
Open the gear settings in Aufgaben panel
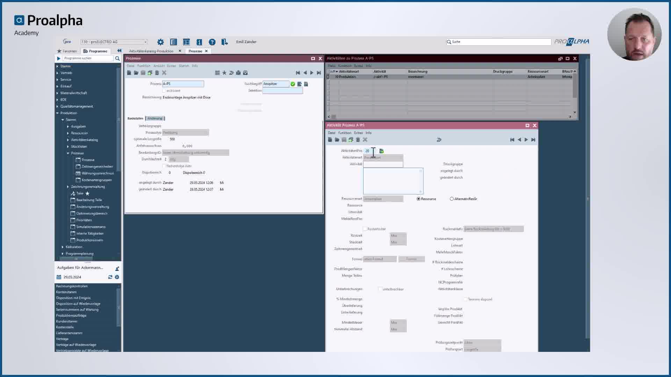tap(117, 277)
